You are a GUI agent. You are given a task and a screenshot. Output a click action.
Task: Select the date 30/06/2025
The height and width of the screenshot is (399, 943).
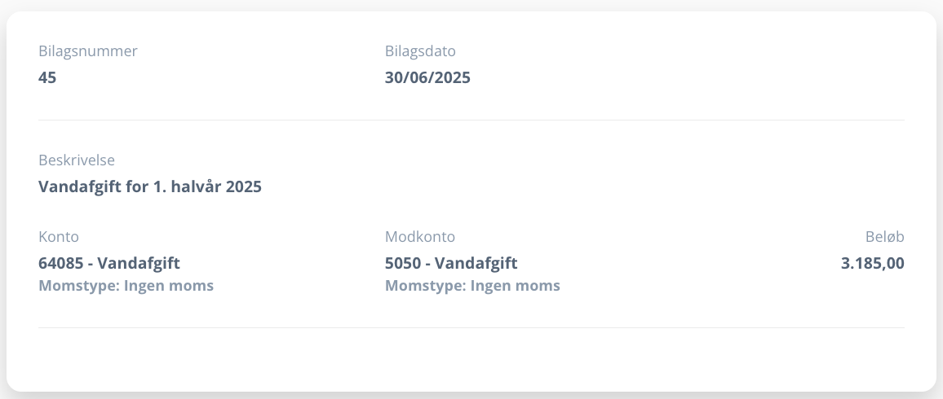click(427, 78)
